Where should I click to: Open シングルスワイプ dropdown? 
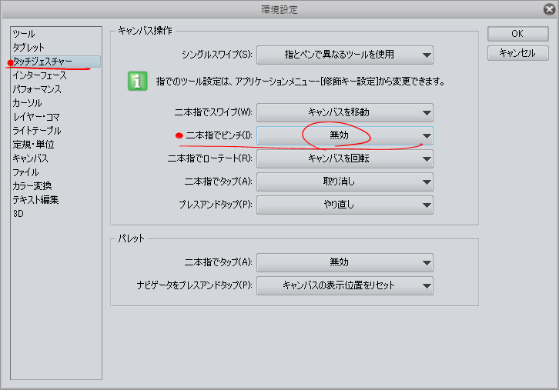coord(345,55)
